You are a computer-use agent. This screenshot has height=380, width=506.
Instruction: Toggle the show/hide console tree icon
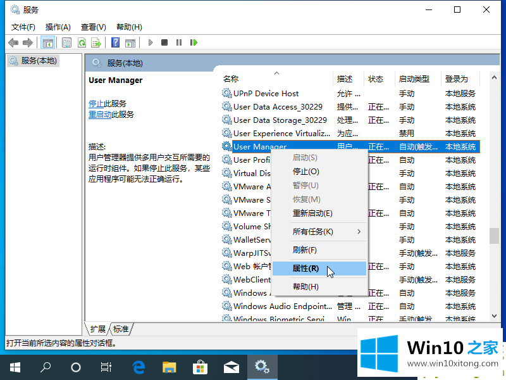48,42
